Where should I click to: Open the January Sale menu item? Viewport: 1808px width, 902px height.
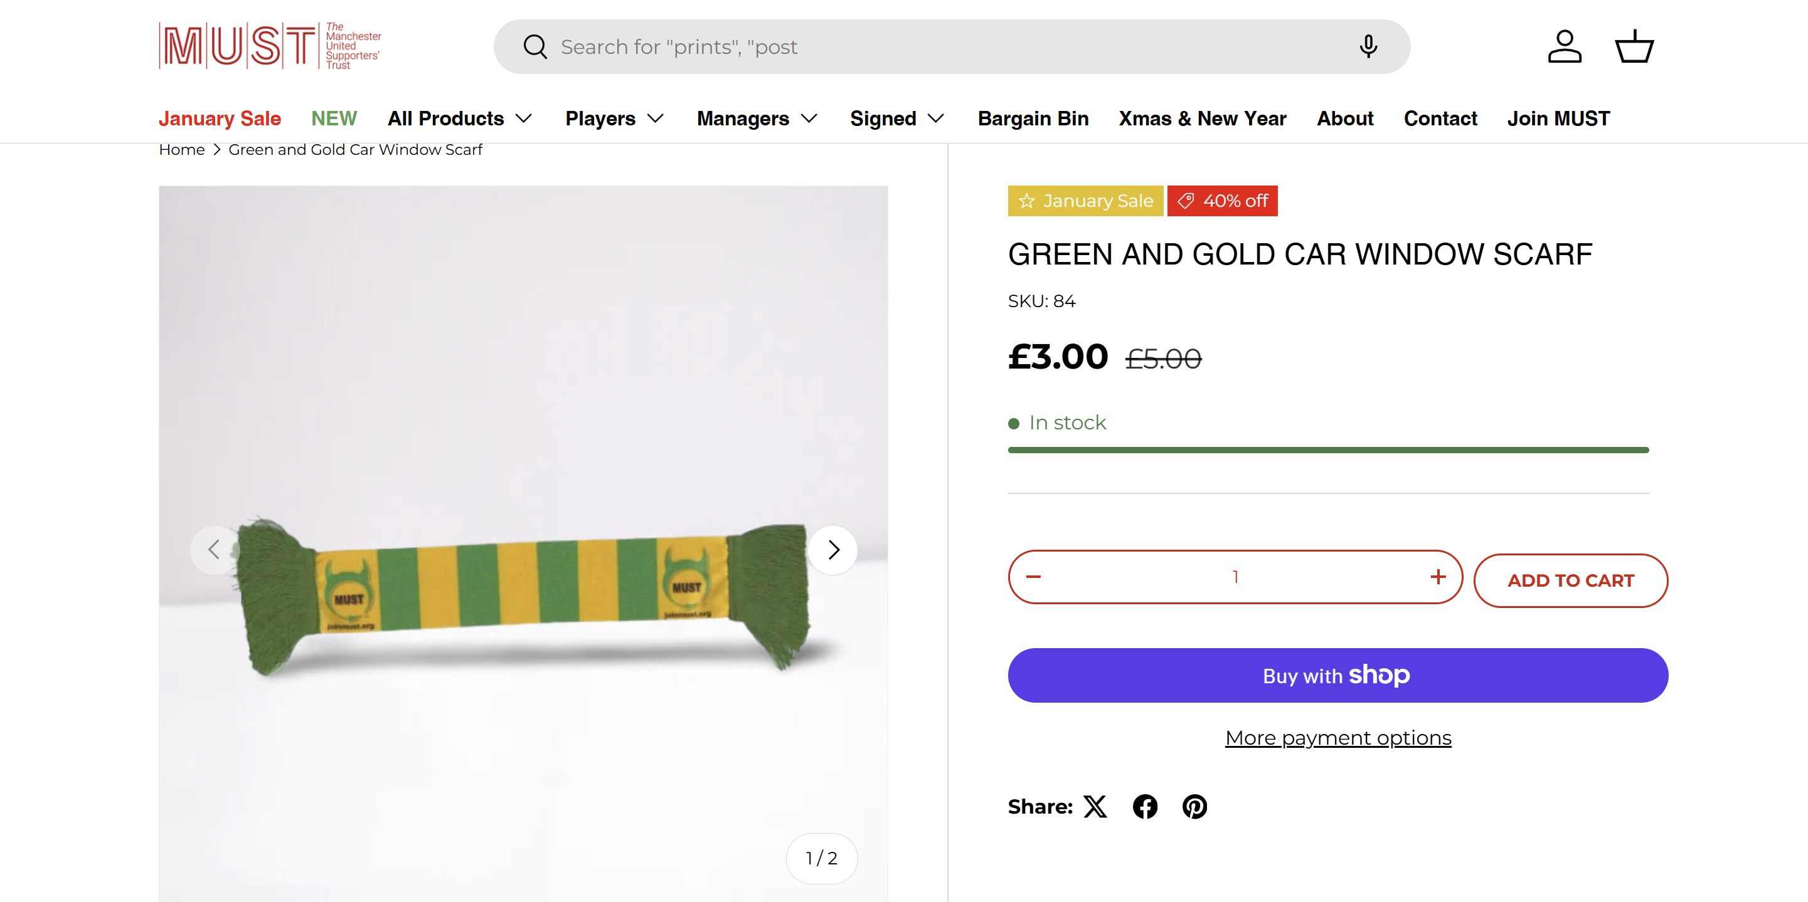coord(220,118)
